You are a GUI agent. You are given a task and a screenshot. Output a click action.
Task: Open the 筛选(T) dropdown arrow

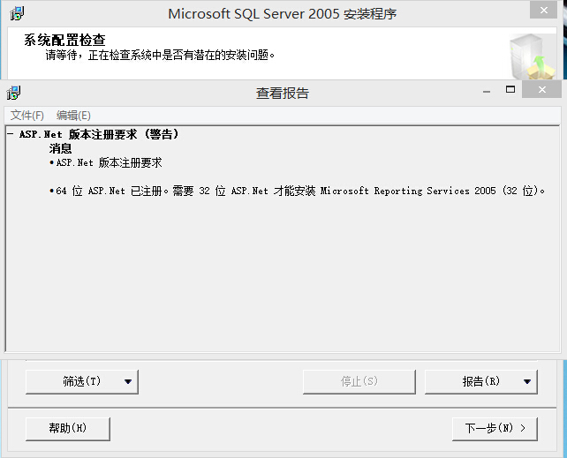pyautogui.click(x=128, y=381)
